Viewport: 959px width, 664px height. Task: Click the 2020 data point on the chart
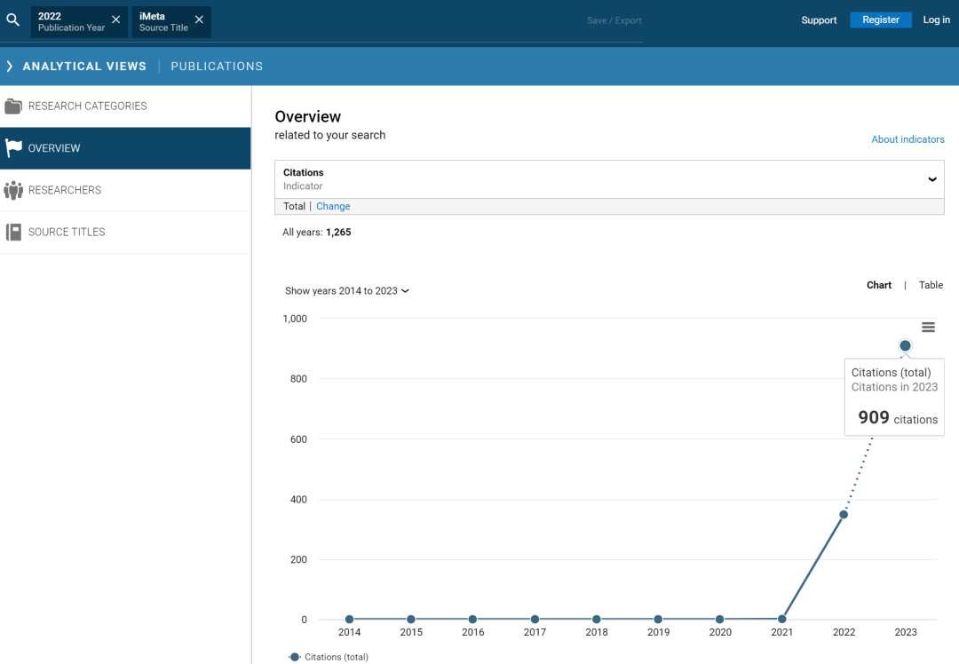pos(720,620)
